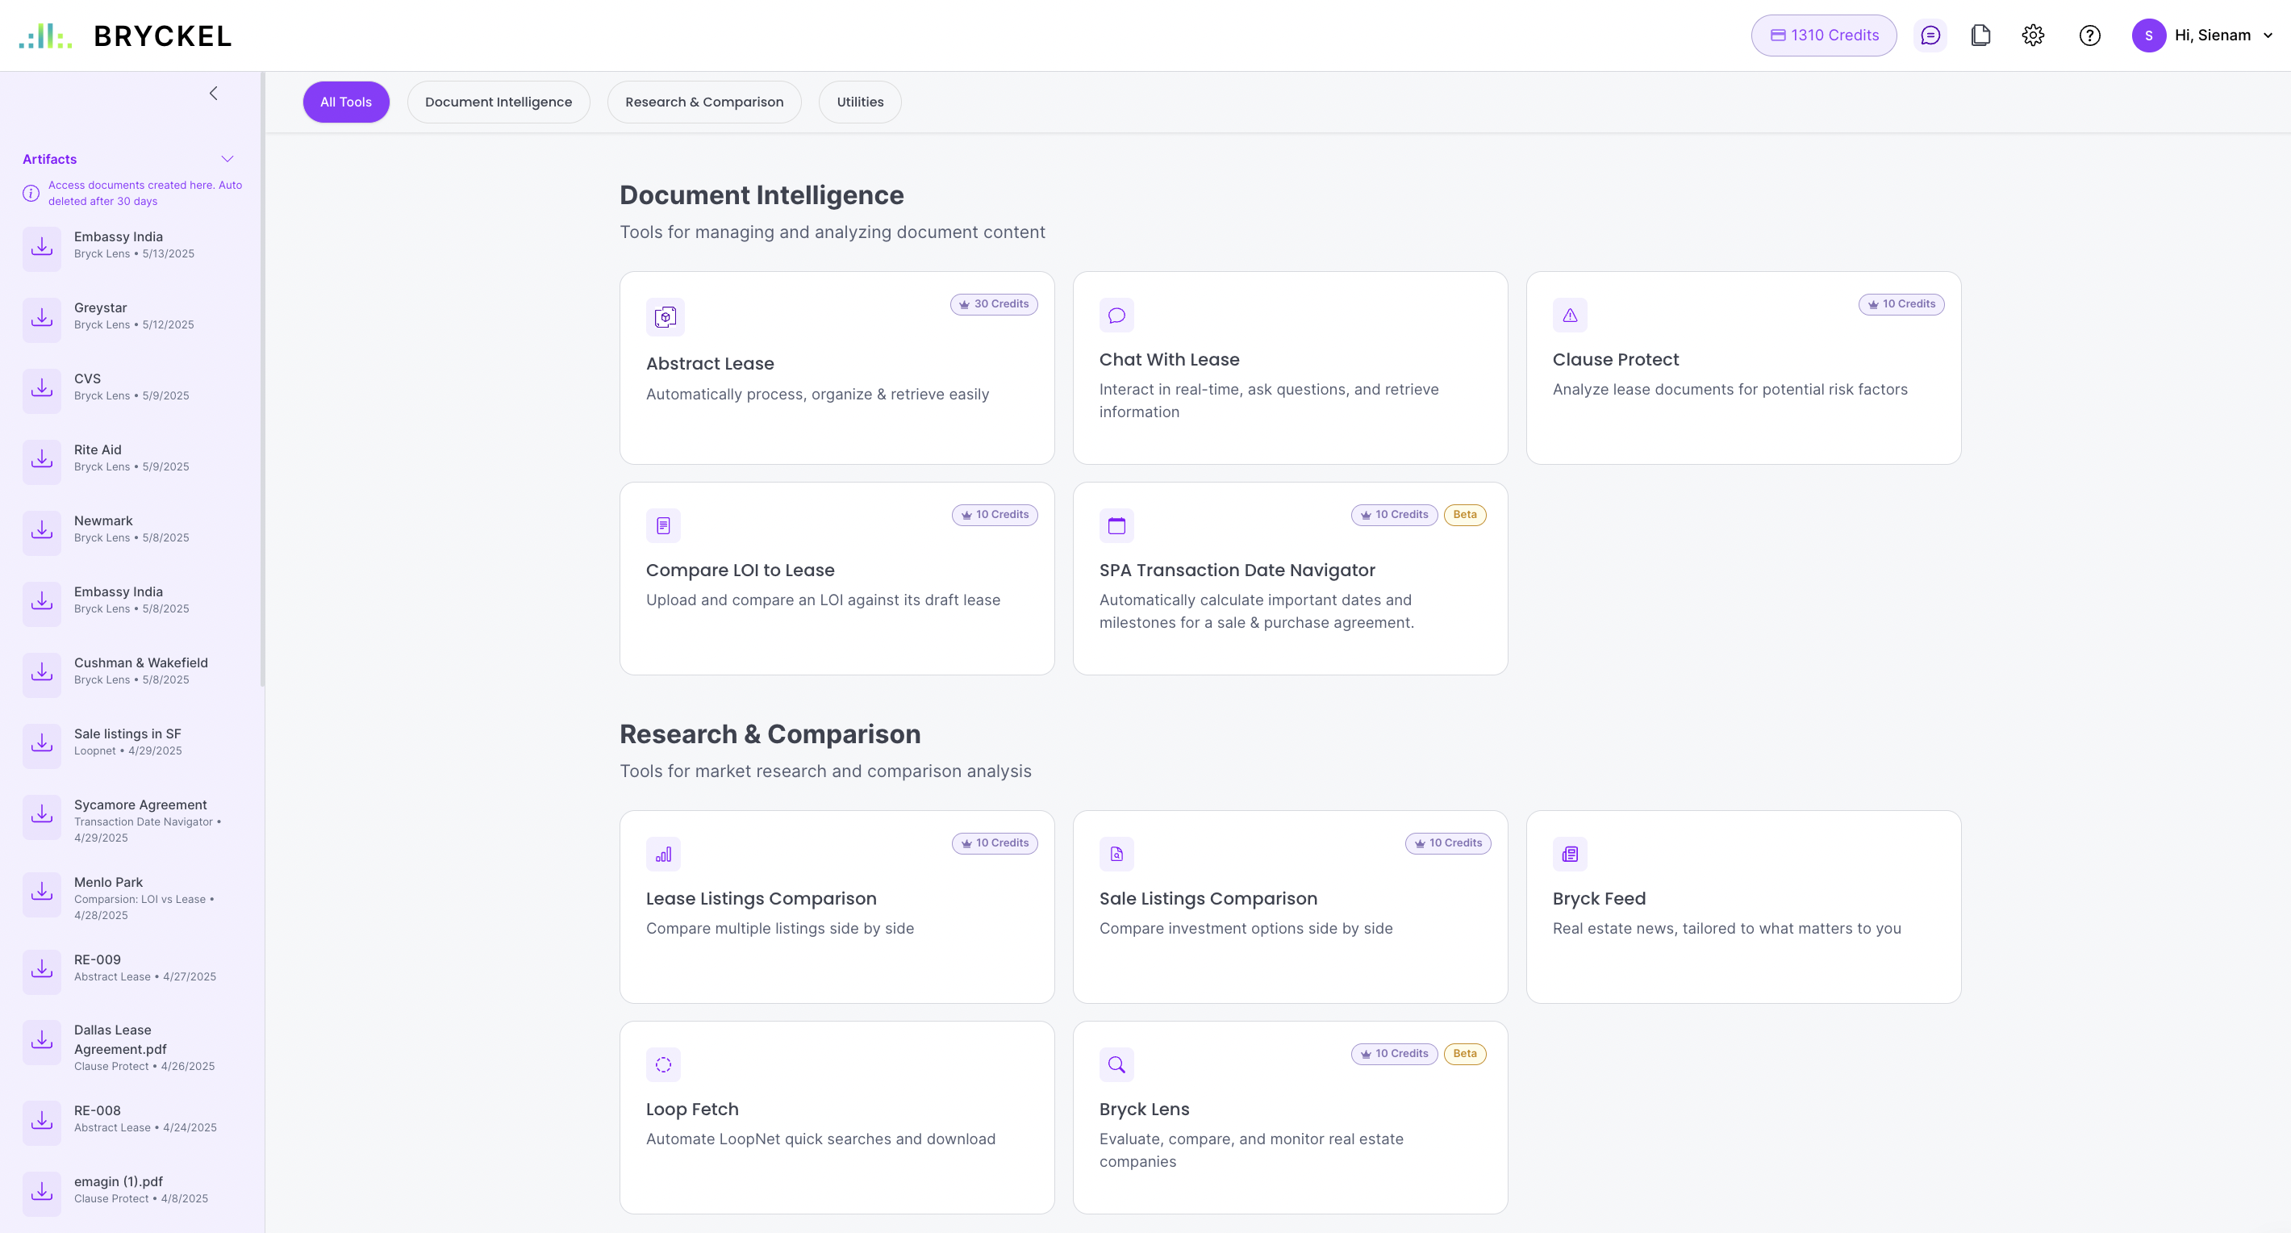Click the Bryck Lens magnifier icon

click(1116, 1065)
